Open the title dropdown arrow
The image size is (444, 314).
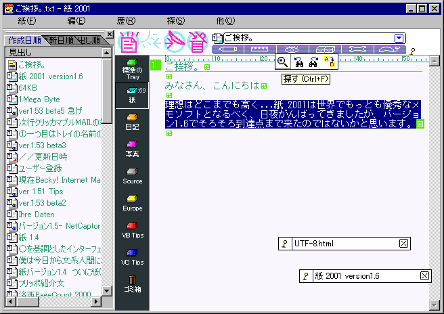[x=399, y=38]
